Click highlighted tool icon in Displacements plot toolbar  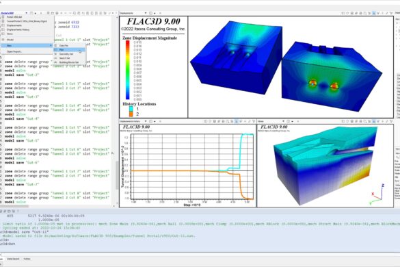pos(374,13)
